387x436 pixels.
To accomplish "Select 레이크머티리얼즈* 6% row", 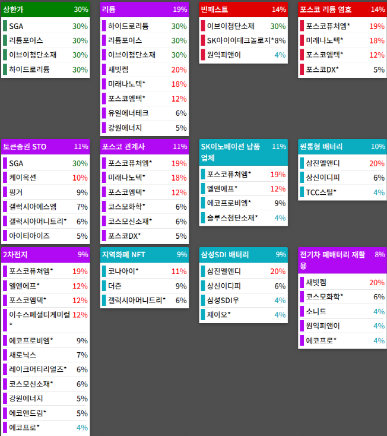I will point(46,369).
